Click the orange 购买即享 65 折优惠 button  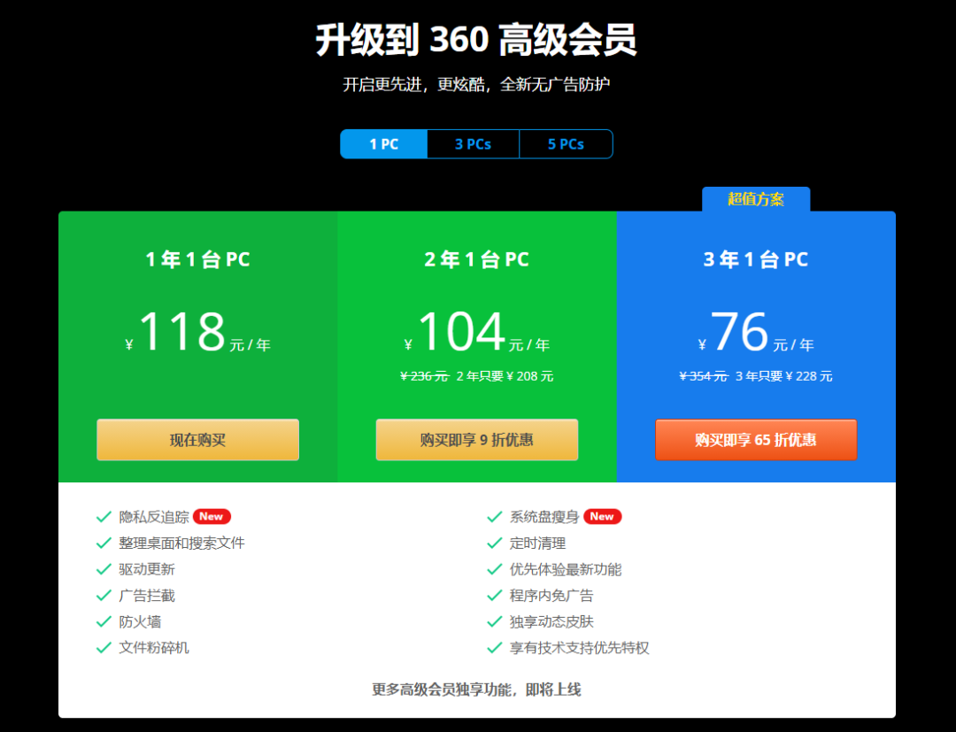click(756, 439)
